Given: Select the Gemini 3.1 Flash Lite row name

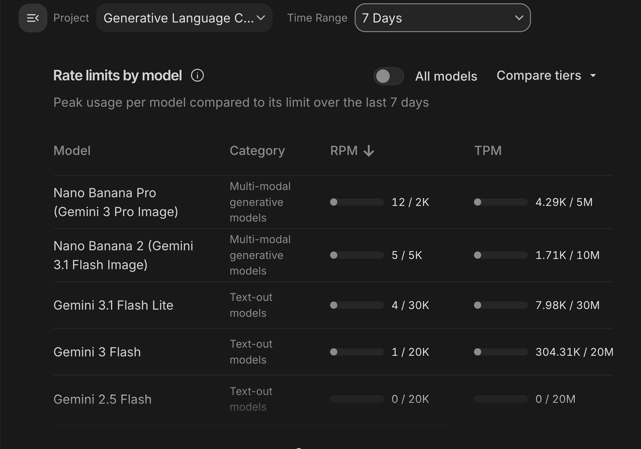Looking at the screenshot, I should tap(113, 305).
